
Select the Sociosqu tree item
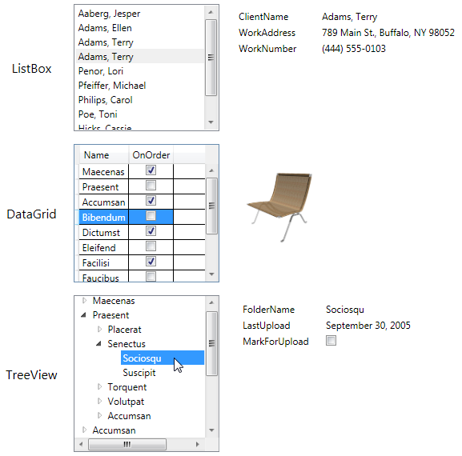163,358
